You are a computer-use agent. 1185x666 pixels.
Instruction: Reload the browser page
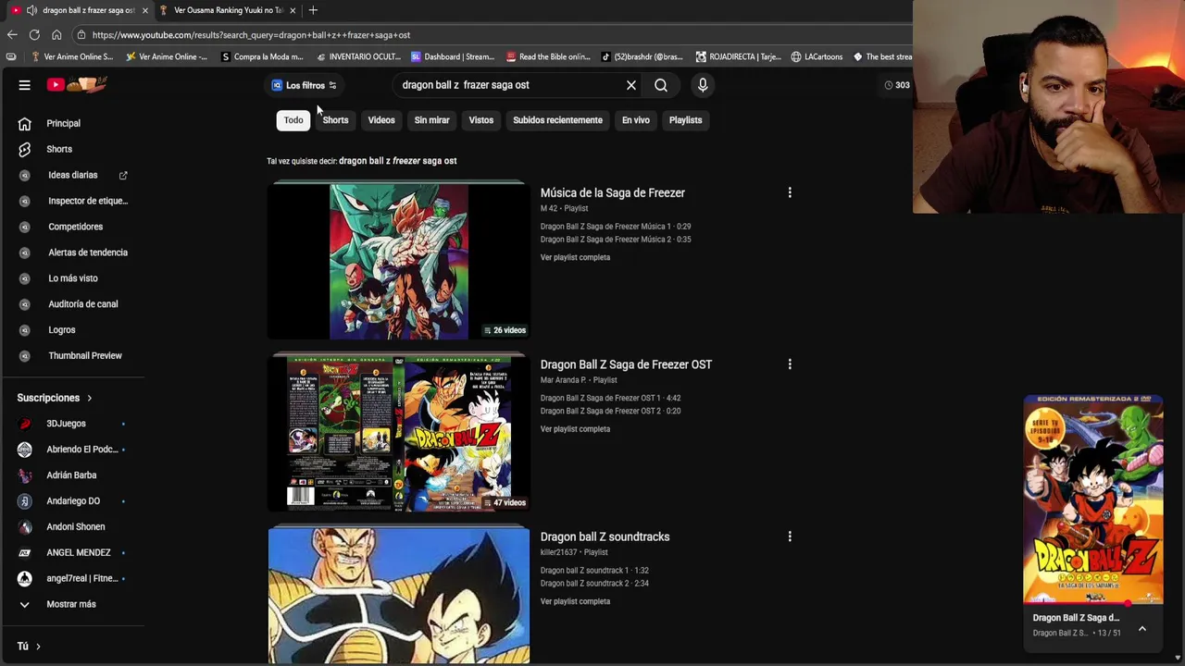tap(34, 35)
